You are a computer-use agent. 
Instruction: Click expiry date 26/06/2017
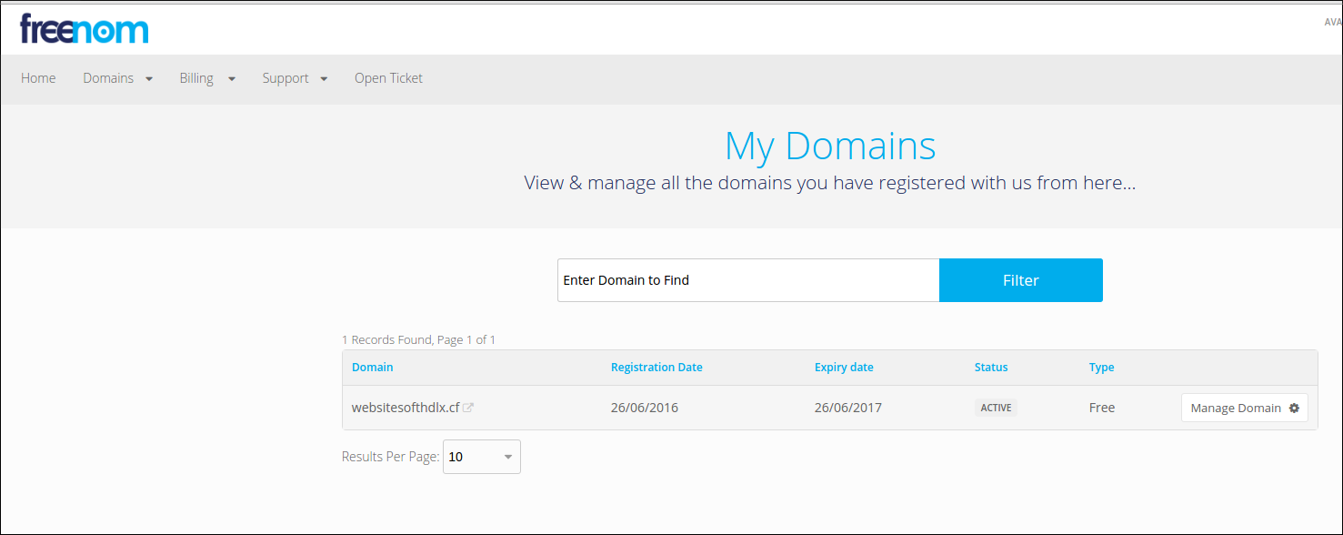pos(848,408)
